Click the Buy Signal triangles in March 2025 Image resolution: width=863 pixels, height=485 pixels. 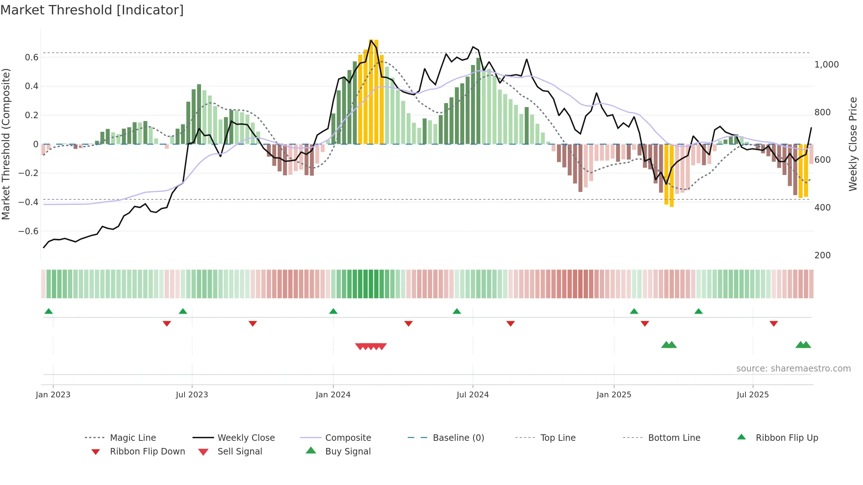pyautogui.click(x=669, y=345)
